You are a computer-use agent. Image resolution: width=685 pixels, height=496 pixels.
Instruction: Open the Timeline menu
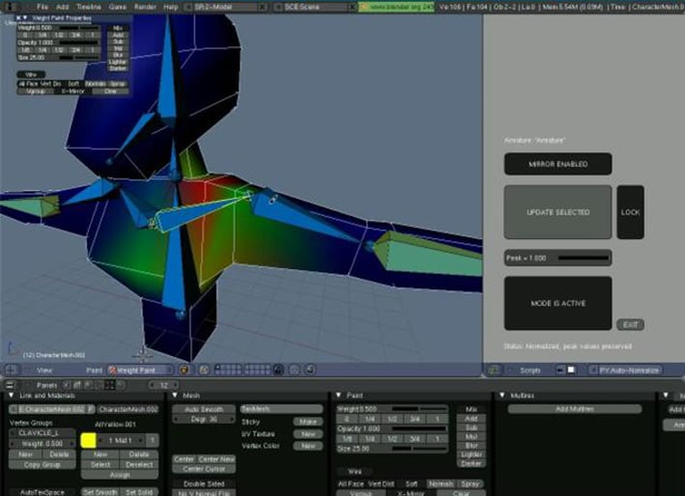pos(89,7)
